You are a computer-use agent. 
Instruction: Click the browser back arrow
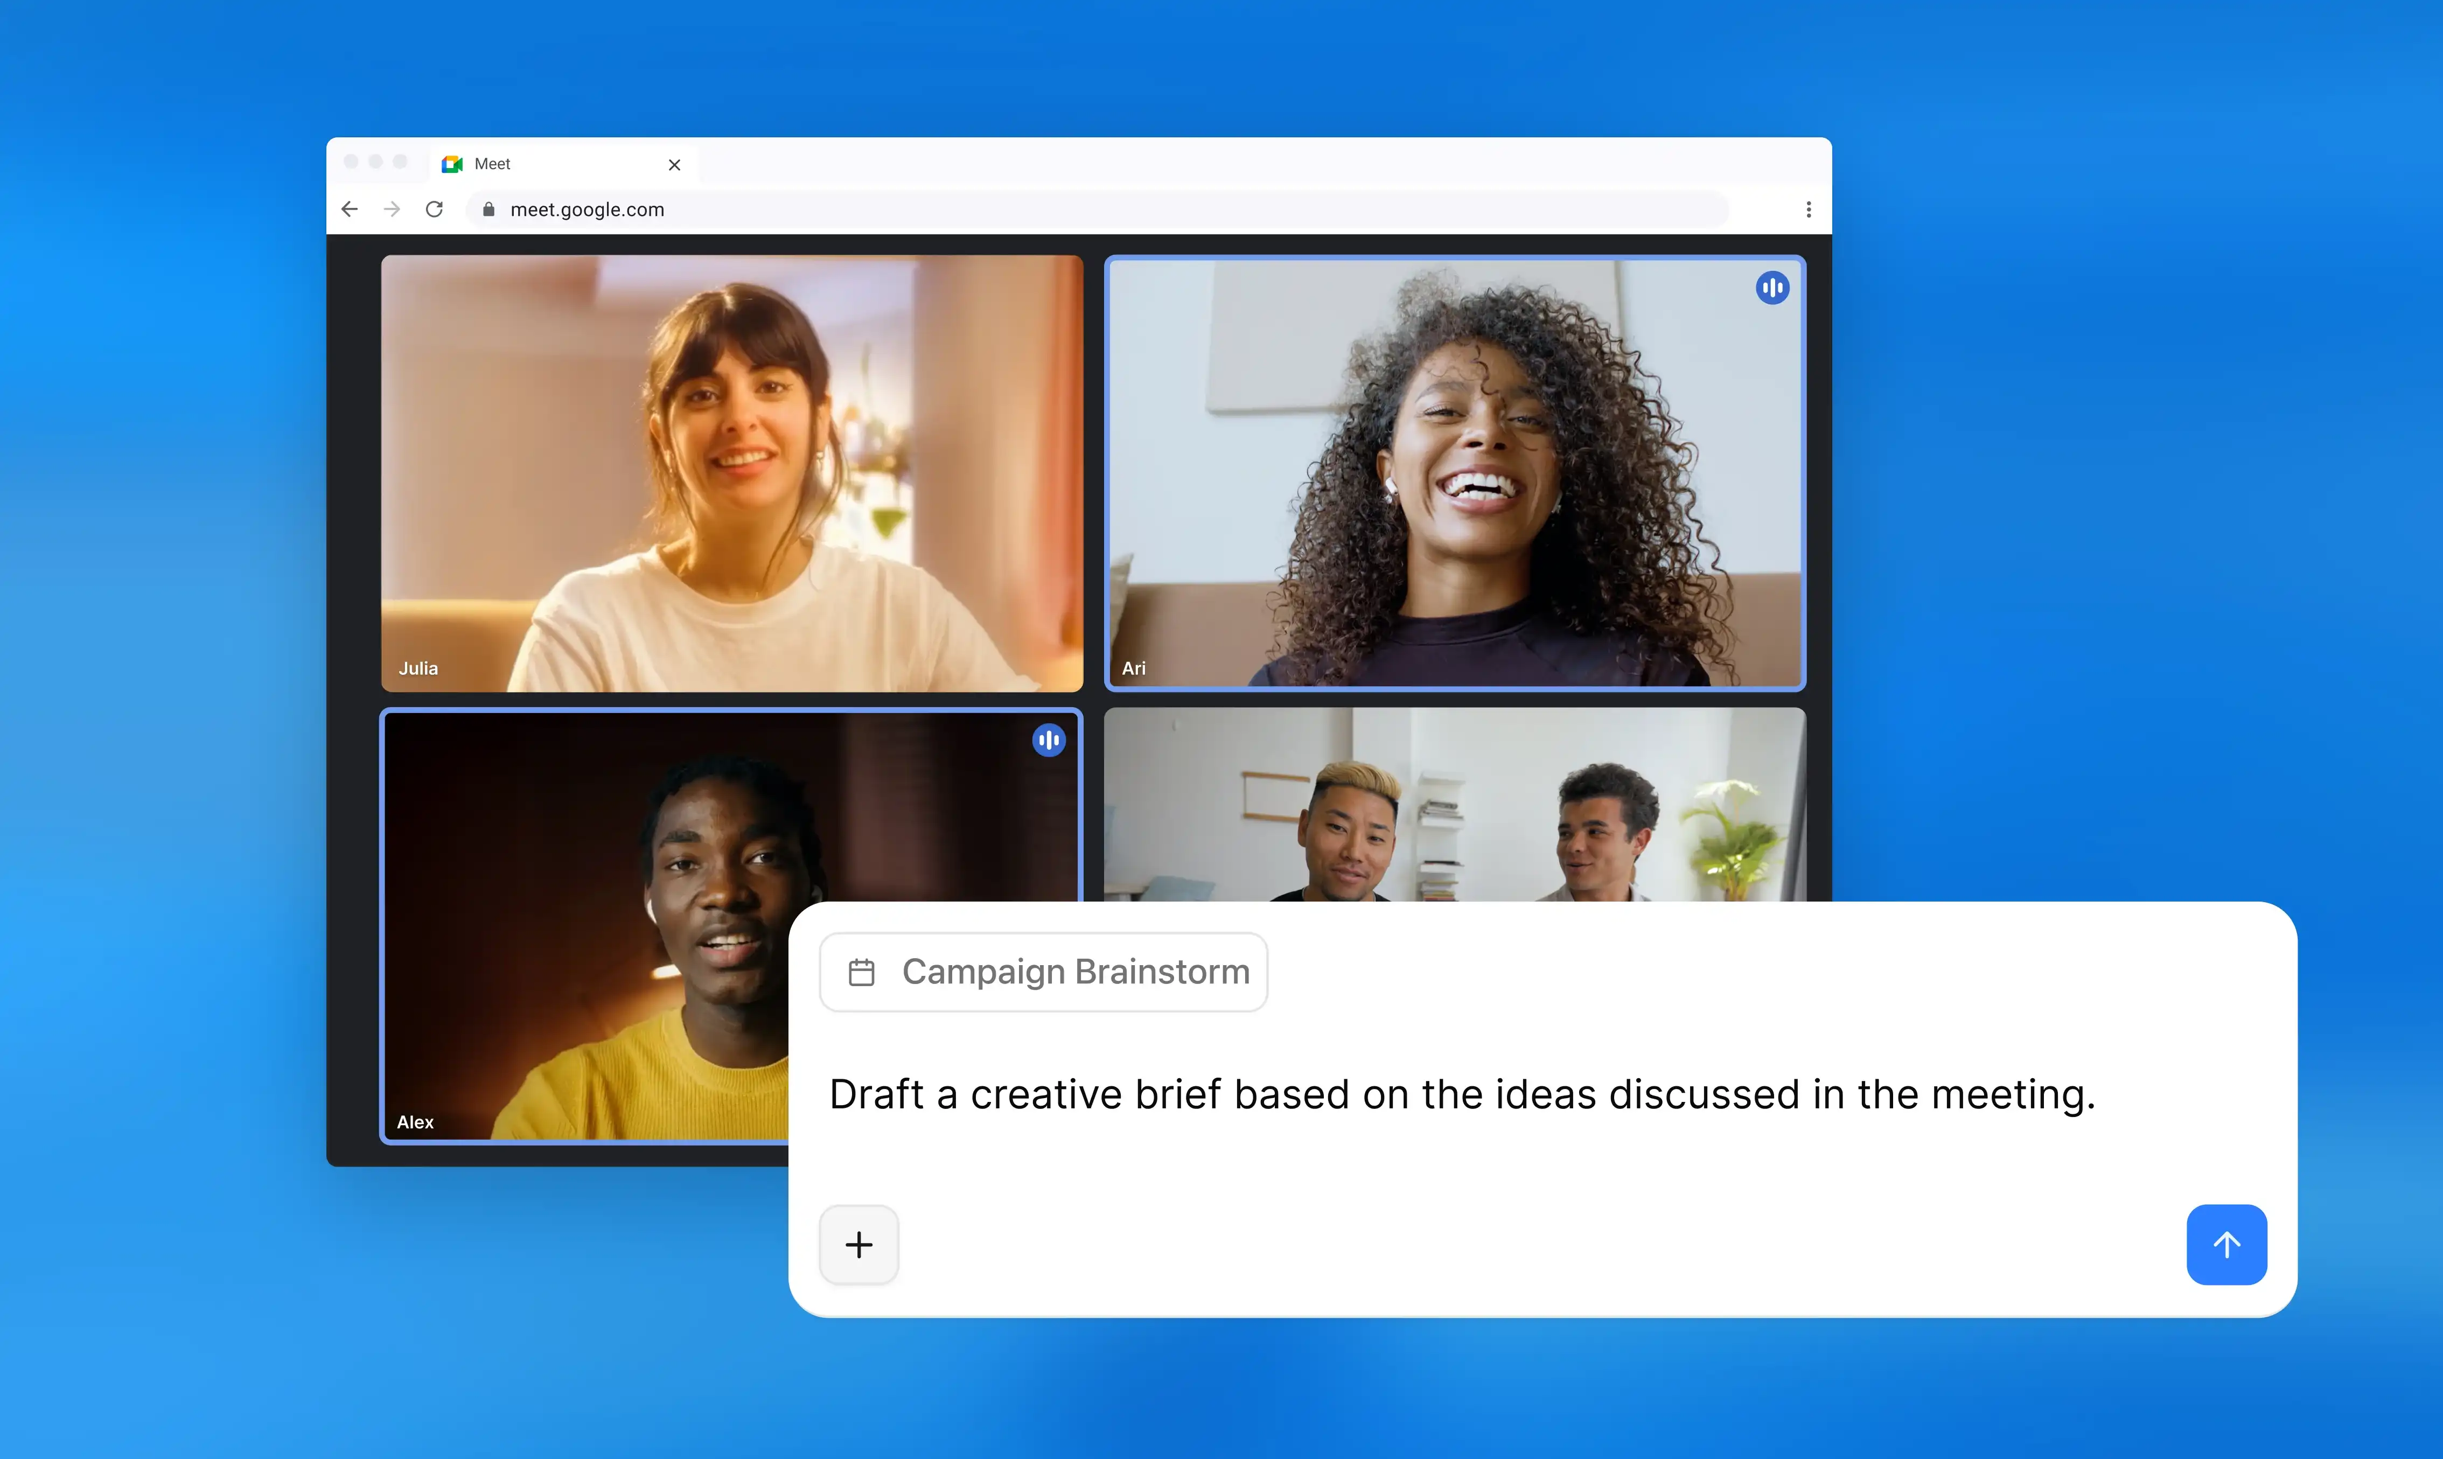coord(349,210)
